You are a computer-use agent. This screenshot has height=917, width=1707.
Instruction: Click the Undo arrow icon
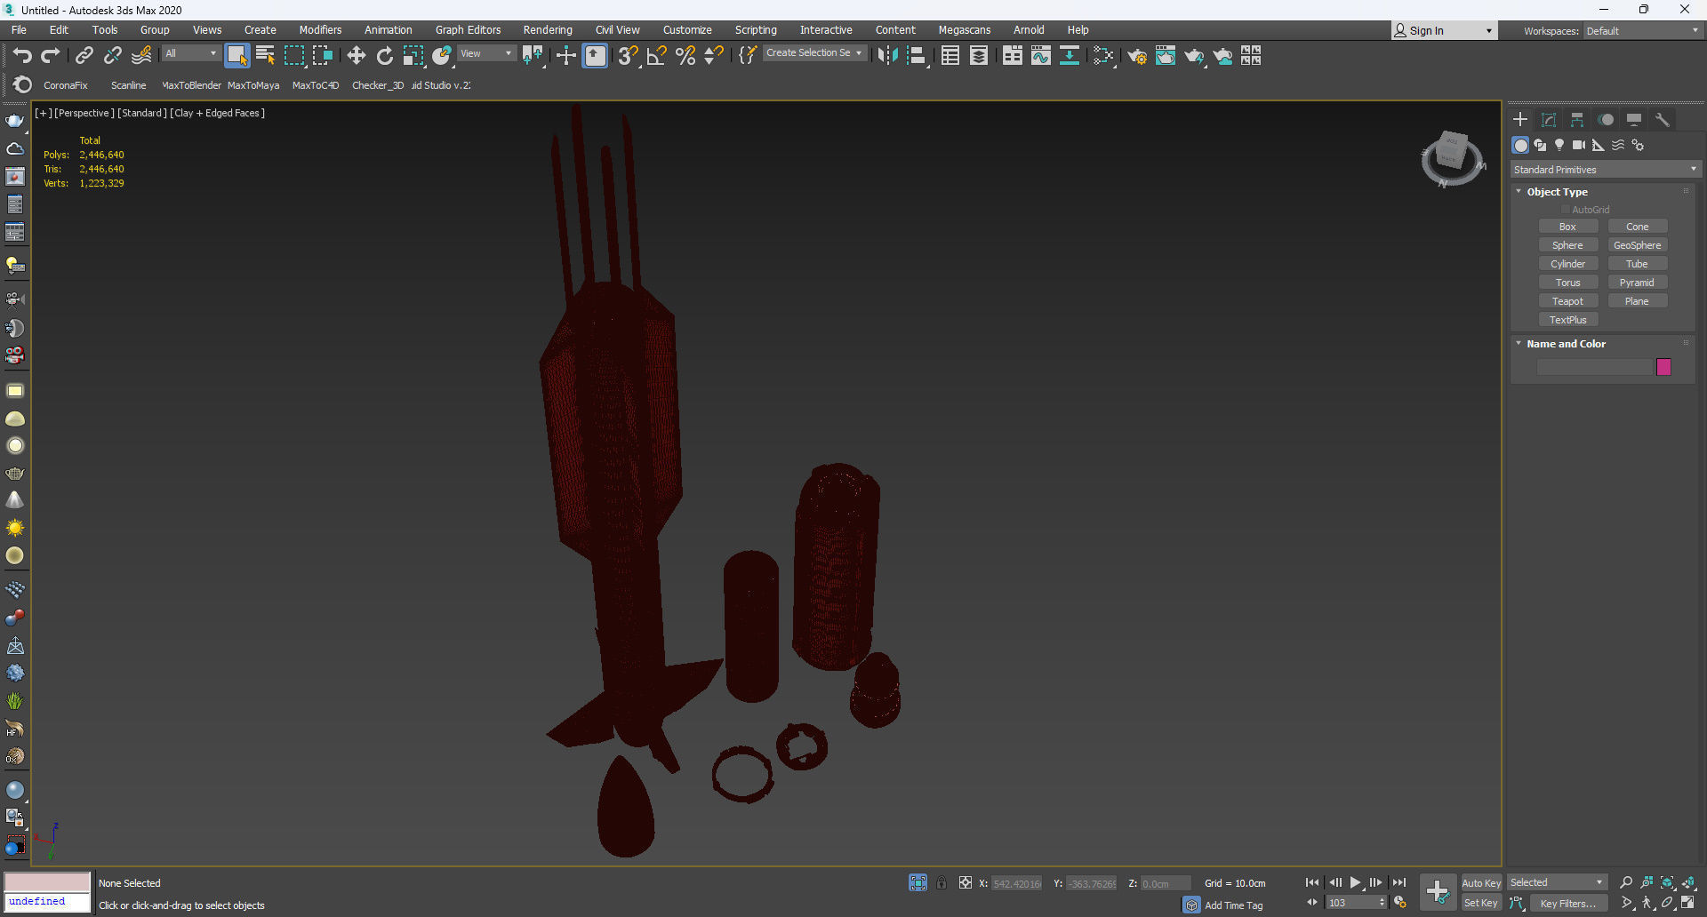22,56
